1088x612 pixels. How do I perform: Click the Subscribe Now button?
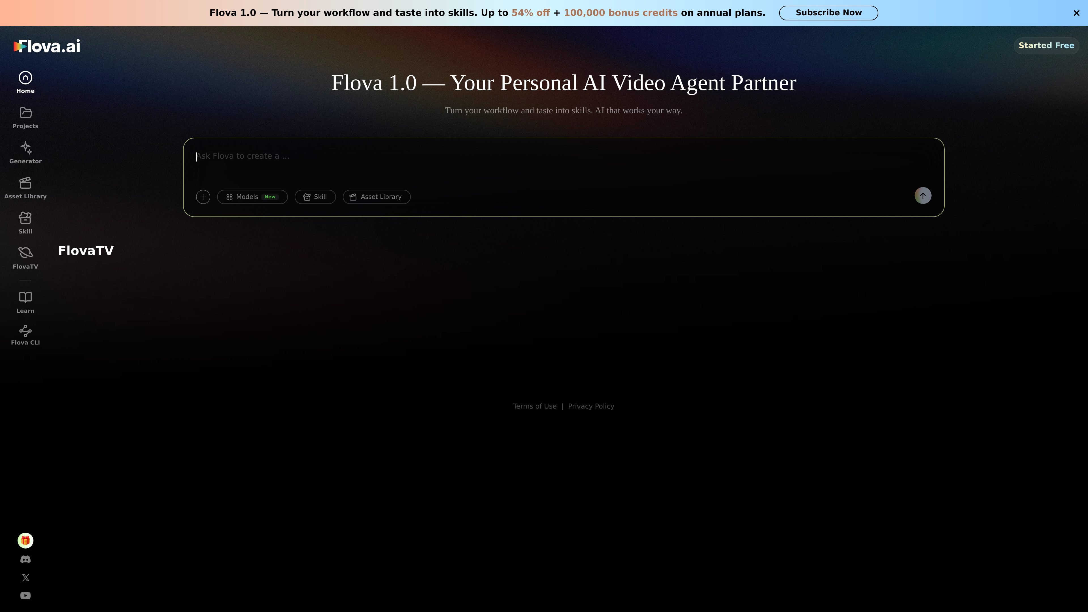tap(828, 13)
